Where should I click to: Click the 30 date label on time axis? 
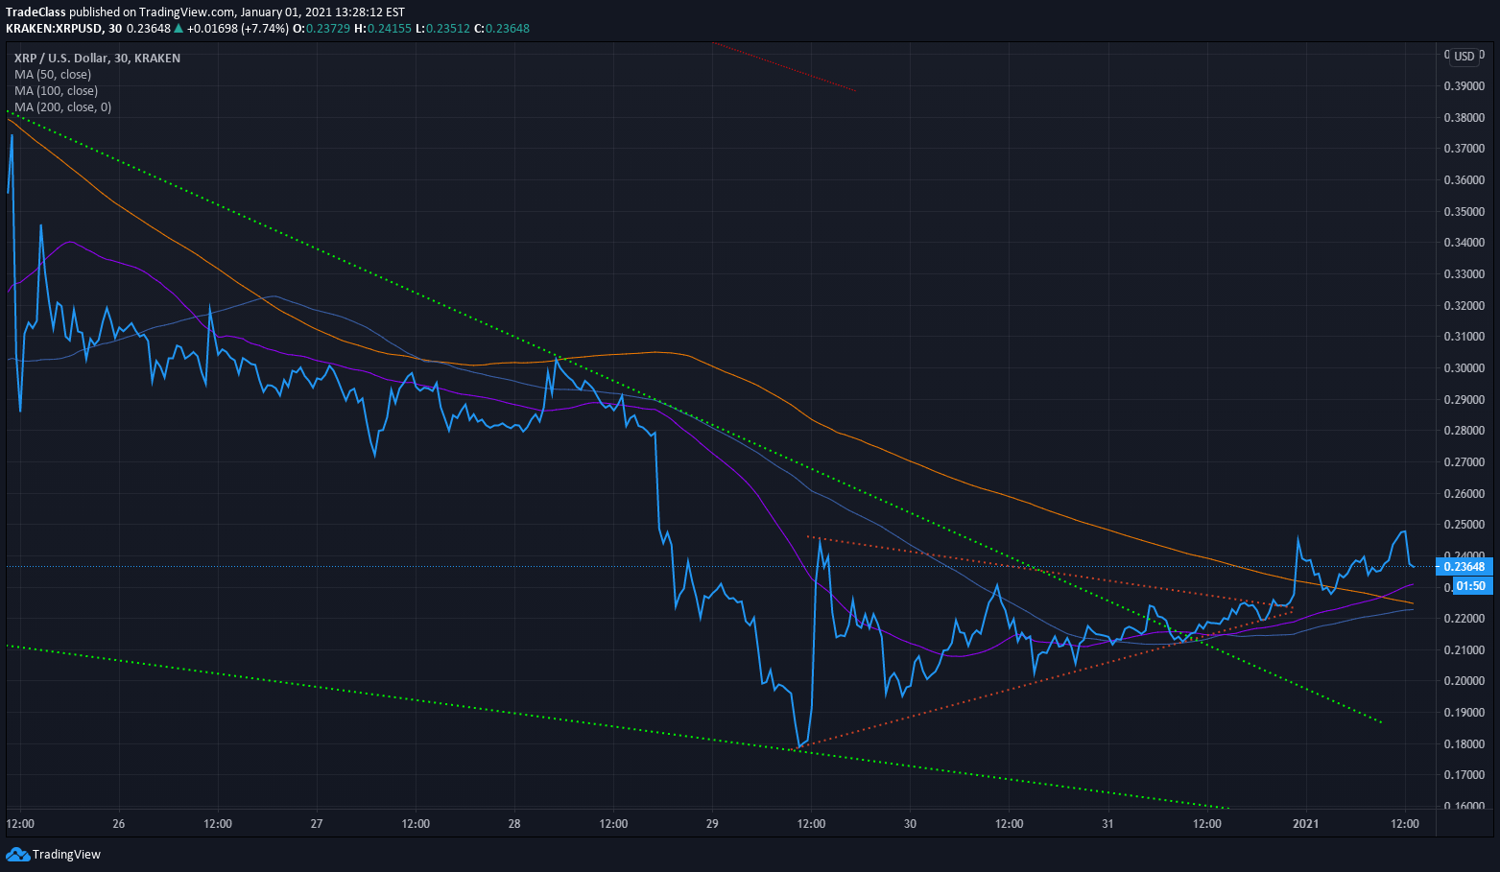pos(910,824)
